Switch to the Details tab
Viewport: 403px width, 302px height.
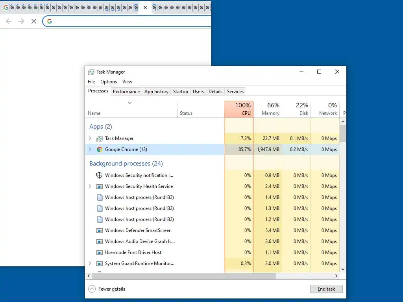[215, 92]
